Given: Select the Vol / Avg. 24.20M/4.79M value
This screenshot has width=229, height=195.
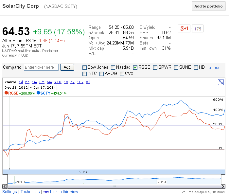Looking at the screenshot, I should pyautogui.click(x=120, y=43).
